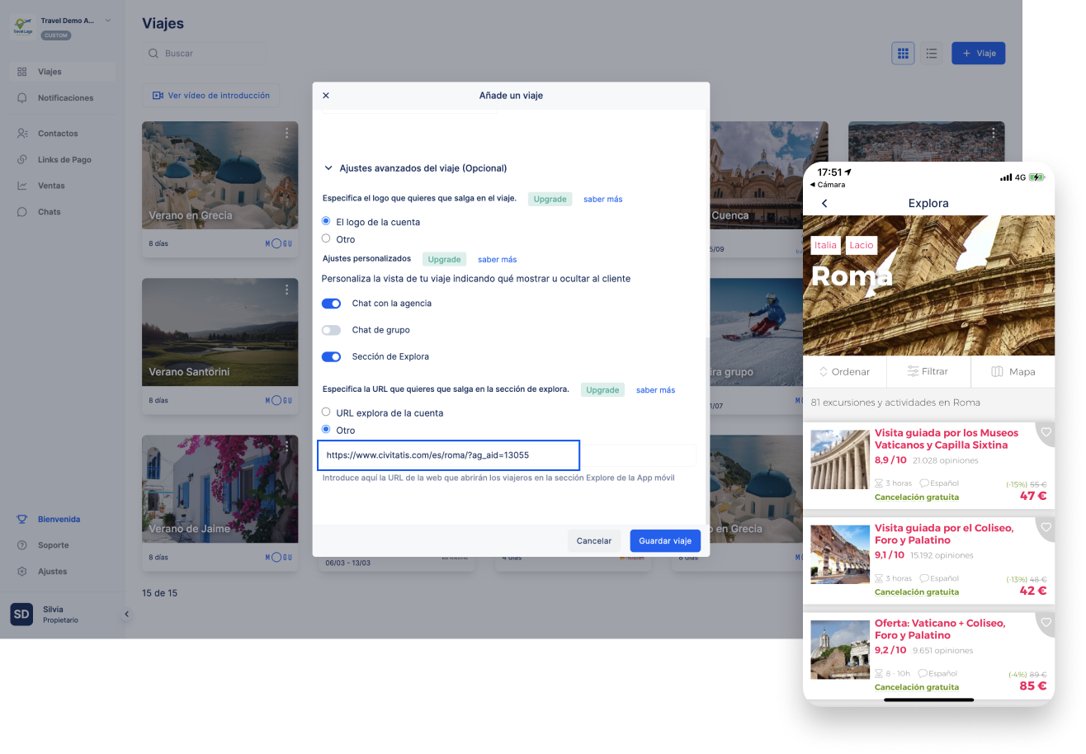Open Verano en Grecia trip thumbnail
Image resolution: width=1086 pixels, height=754 pixels.
tap(220, 176)
